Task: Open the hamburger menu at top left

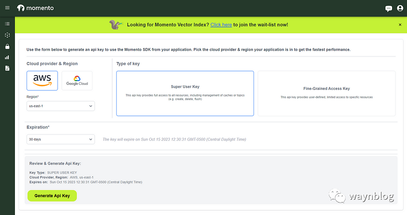Action: [7, 8]
